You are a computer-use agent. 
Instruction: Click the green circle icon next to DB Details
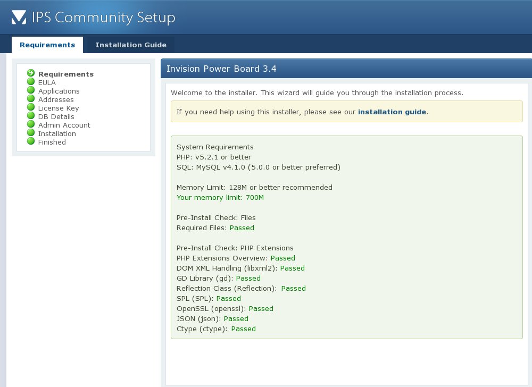(x=31, y=115)
